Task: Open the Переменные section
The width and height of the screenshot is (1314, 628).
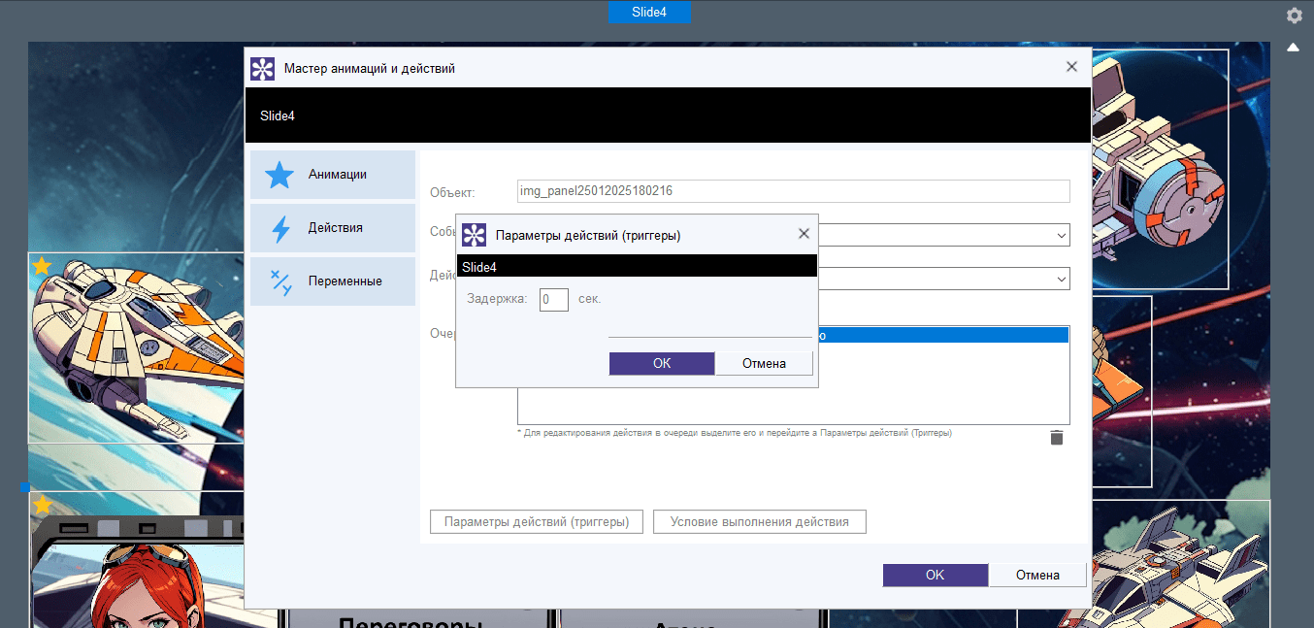Action: (333, 281)
